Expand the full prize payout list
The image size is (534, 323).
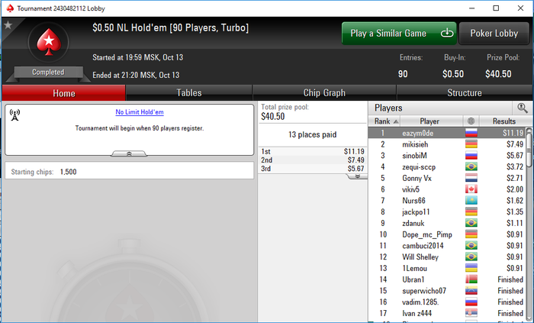point(357,176)
